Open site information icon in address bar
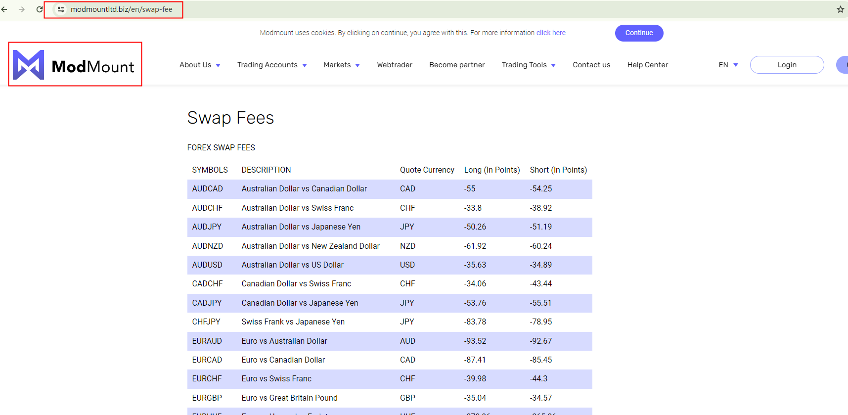Image resolution: width=848 pixels, height=415 pixels. pyautogui.click(x=61, y=9)
